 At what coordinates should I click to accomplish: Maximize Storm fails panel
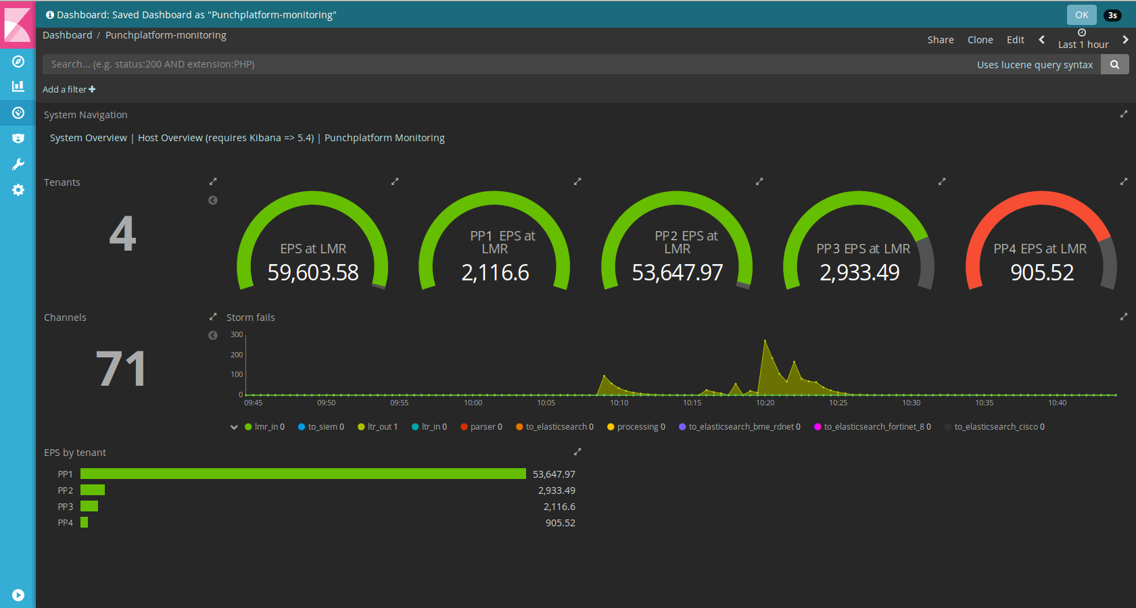pos(1124,317)
